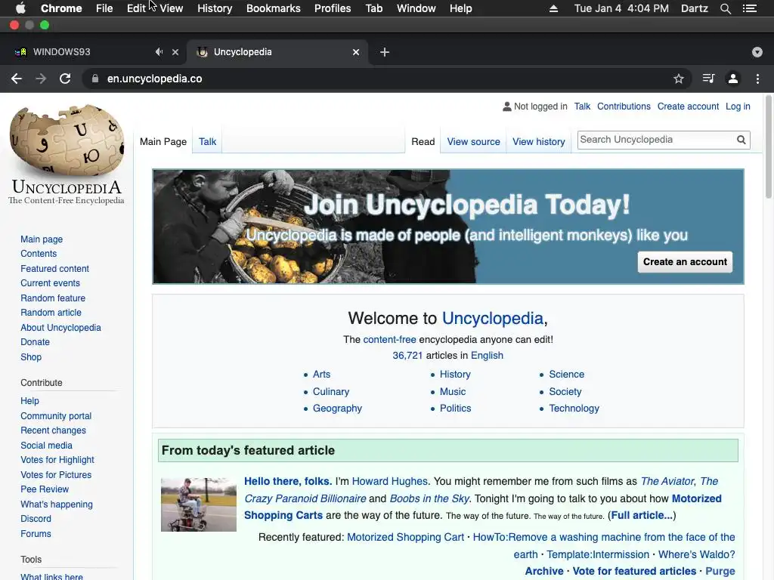Open the Bookmarks menu

[274, 8]
